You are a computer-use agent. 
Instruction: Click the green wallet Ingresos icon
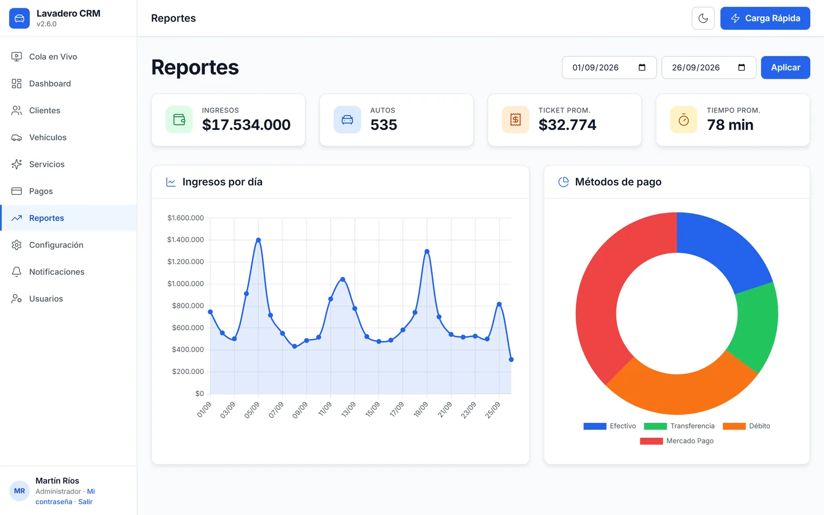coord(179,119)
